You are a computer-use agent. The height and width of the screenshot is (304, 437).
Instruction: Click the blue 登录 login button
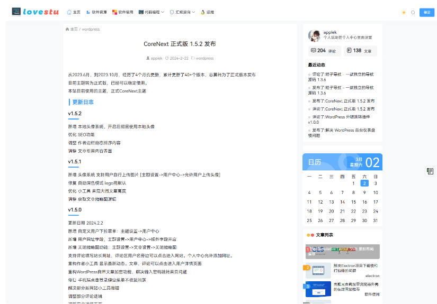click(427, 12)
